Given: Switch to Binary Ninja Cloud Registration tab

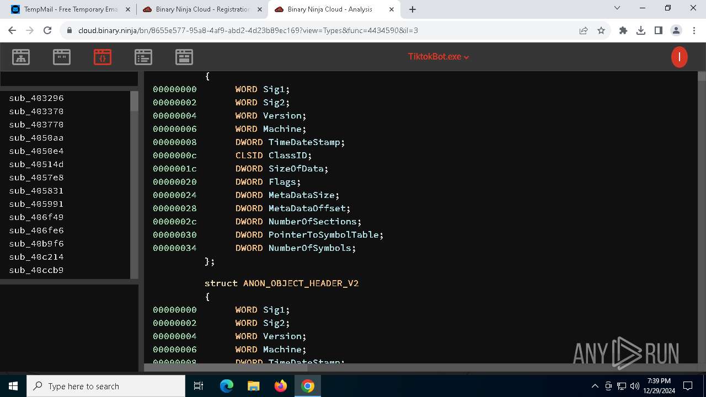Looking at the screenshot, I should (202, 9).
